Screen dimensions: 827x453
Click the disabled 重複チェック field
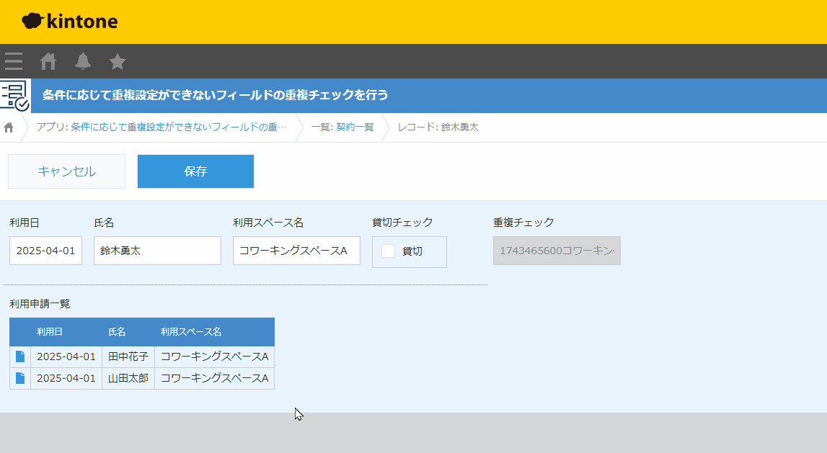tap(557, 251)
